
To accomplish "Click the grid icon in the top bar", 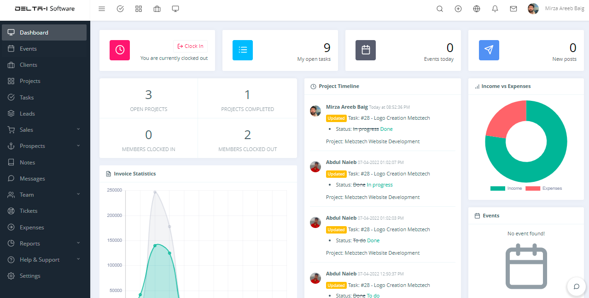I will [139, 9].
